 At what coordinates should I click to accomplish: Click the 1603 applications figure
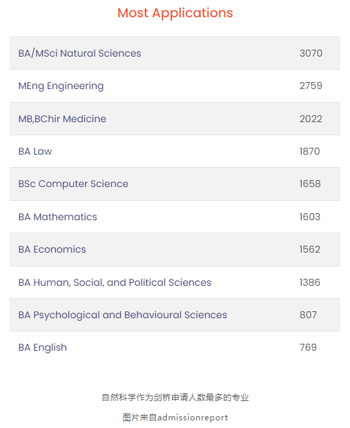(x=309, y=217)
